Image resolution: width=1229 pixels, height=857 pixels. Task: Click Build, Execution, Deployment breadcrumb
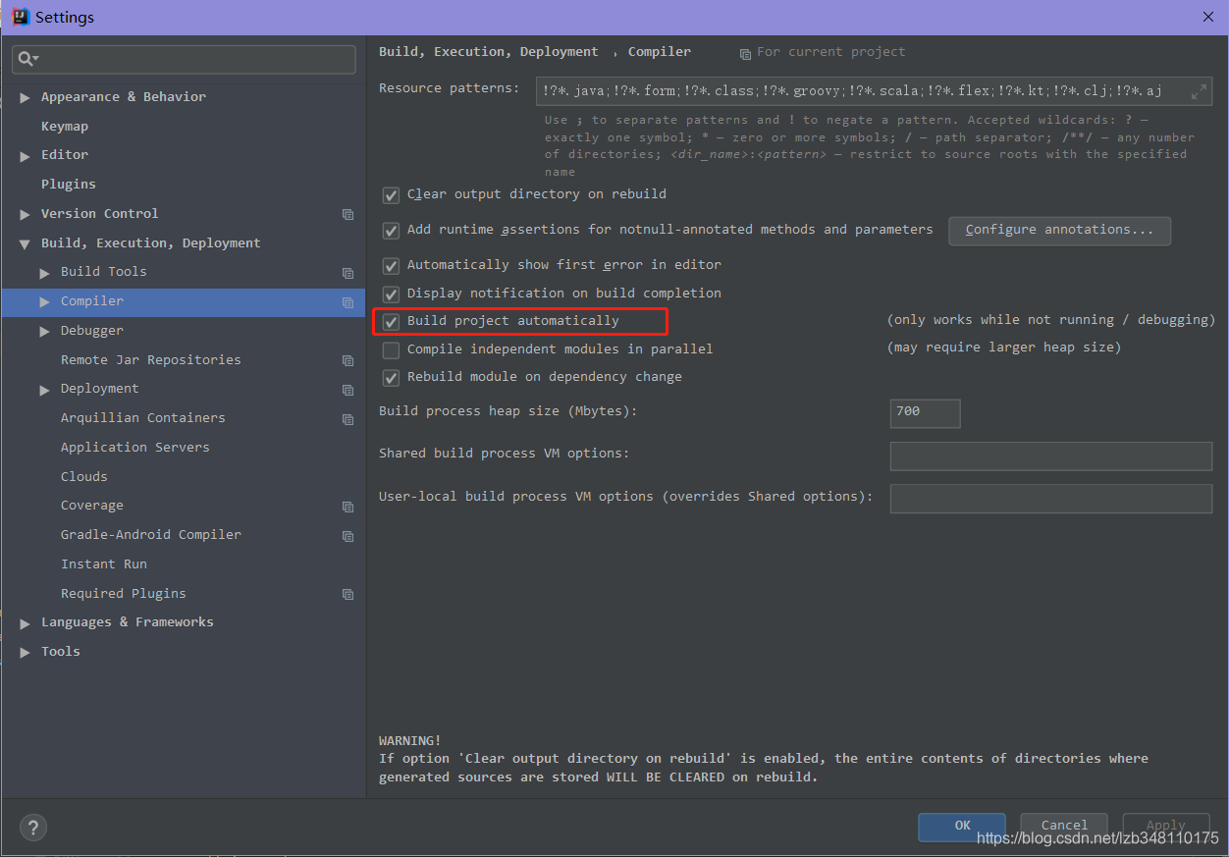click(x=489, y=52)
